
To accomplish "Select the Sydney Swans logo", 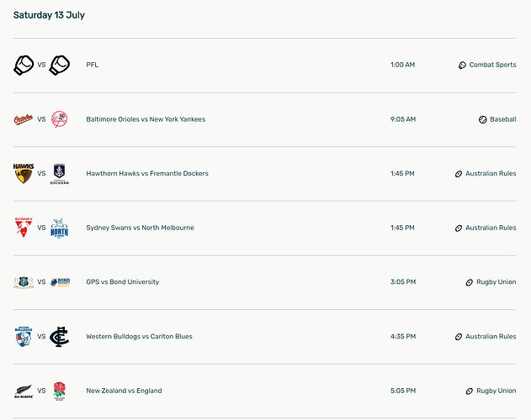I will pyautogui.click(x=24, y=228).
